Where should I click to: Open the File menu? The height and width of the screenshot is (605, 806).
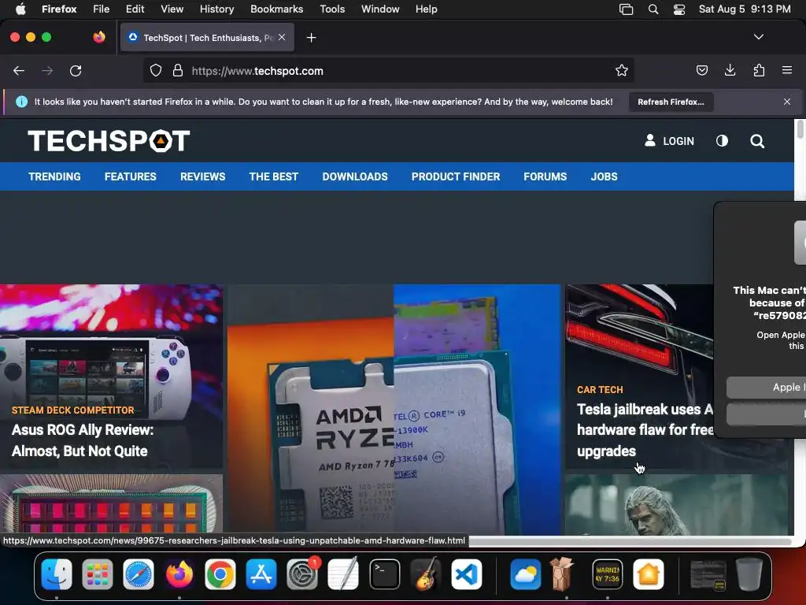click(x=101, y=9)
